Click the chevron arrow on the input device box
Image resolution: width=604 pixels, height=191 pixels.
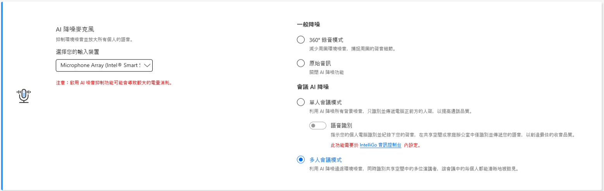[x=147, y=66]
